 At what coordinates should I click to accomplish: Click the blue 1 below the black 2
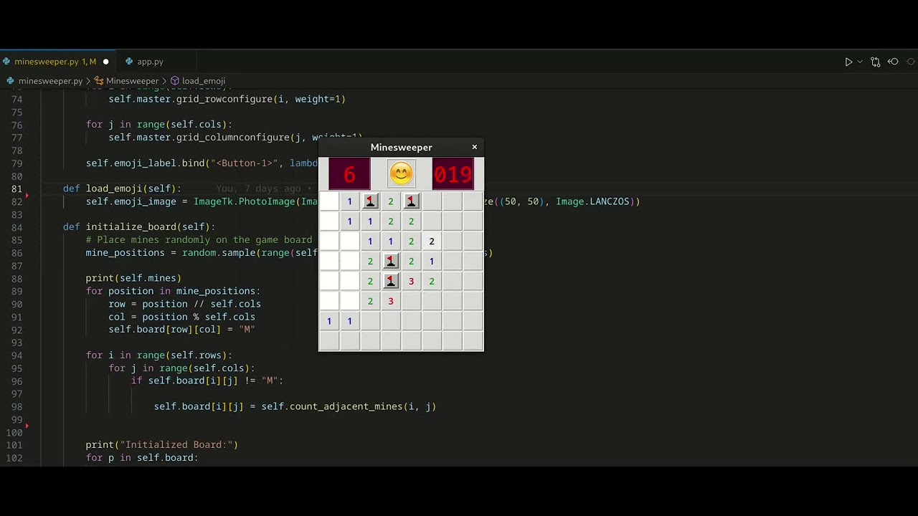(x=432, y=261)
